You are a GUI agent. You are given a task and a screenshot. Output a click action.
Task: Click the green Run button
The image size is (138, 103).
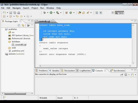(x=51, y=13)
